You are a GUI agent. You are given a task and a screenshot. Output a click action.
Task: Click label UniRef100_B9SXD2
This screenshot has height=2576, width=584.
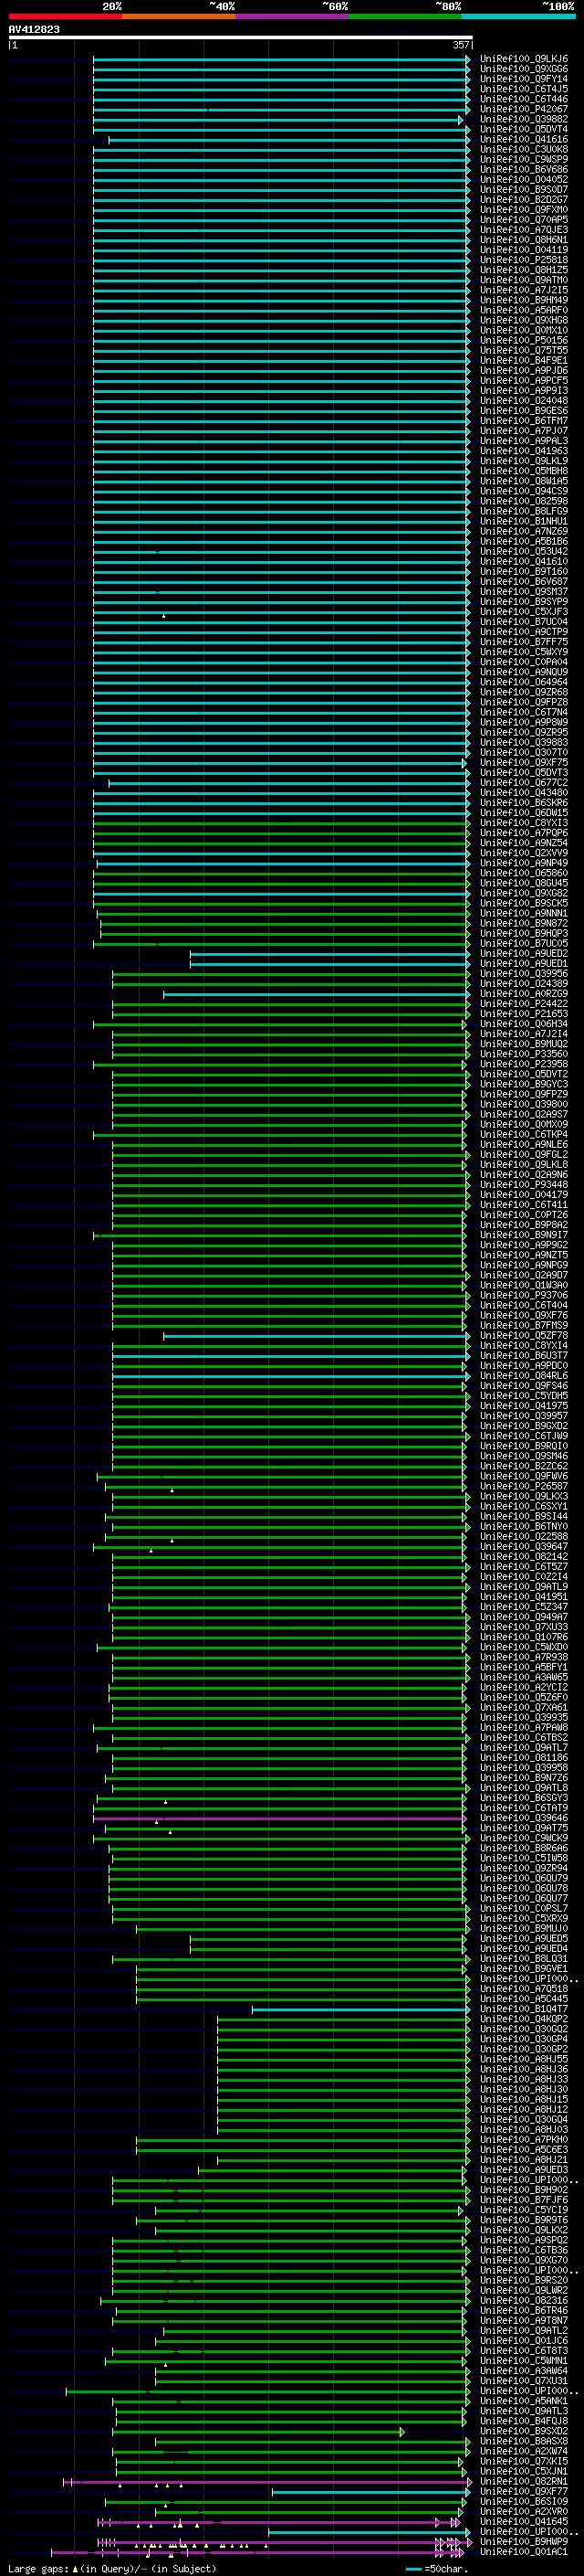click(x=524, y=2431)
